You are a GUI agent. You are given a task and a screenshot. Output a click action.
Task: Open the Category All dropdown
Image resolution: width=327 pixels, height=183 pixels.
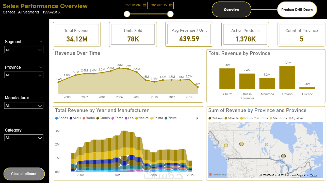click(24, 138)
